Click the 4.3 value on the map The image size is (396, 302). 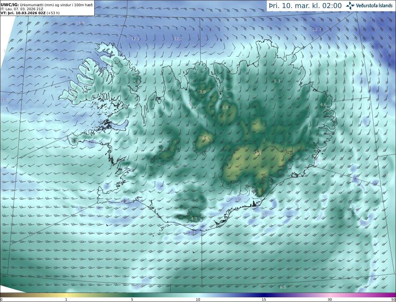coord(194,219)
